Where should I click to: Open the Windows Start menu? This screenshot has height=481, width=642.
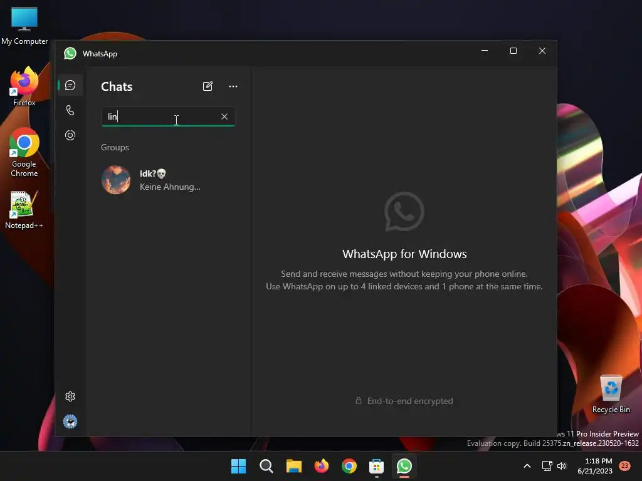pos(239,466)
